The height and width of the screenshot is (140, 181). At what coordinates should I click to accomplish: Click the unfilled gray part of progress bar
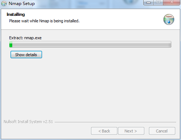click(x=91, y=44)
